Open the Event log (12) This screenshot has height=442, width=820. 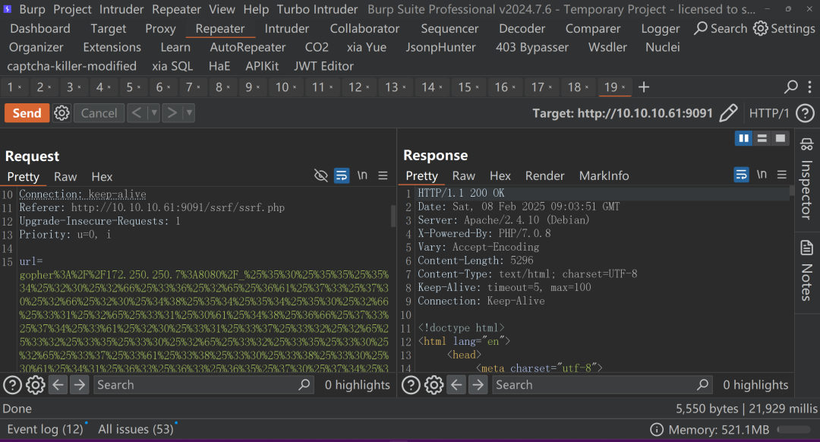(x=45, y=429)
